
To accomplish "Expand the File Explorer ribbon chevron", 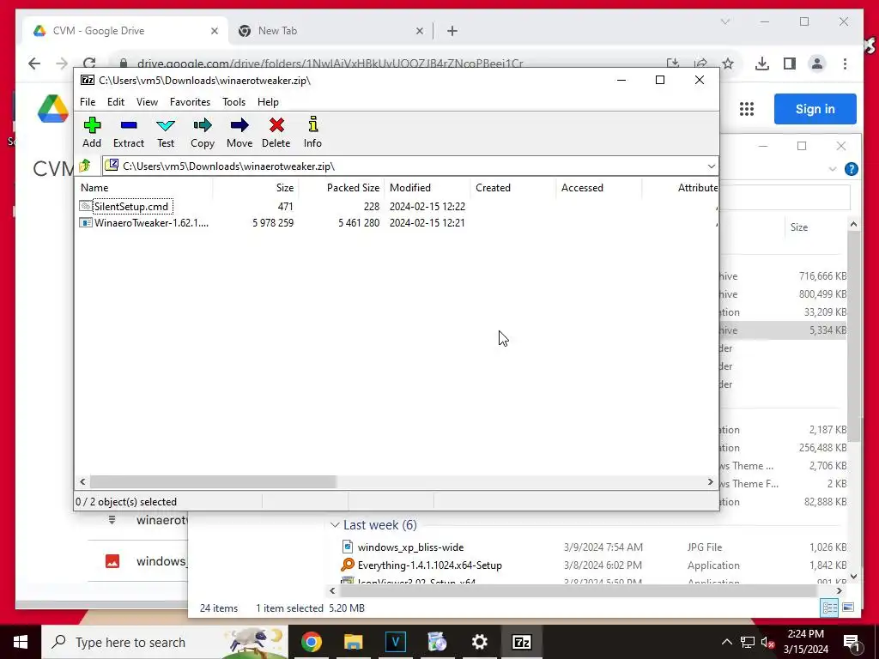I will [x=833, y=169].
